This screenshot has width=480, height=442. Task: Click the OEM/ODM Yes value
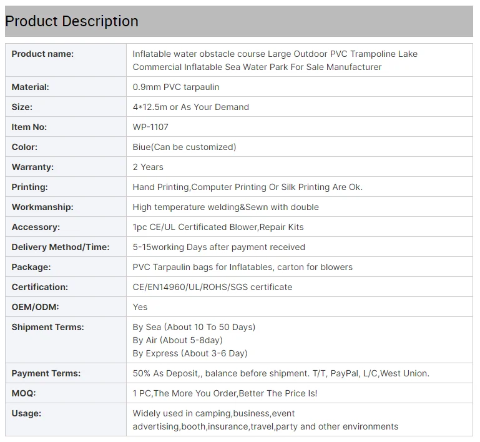click(x=140, y=307)
